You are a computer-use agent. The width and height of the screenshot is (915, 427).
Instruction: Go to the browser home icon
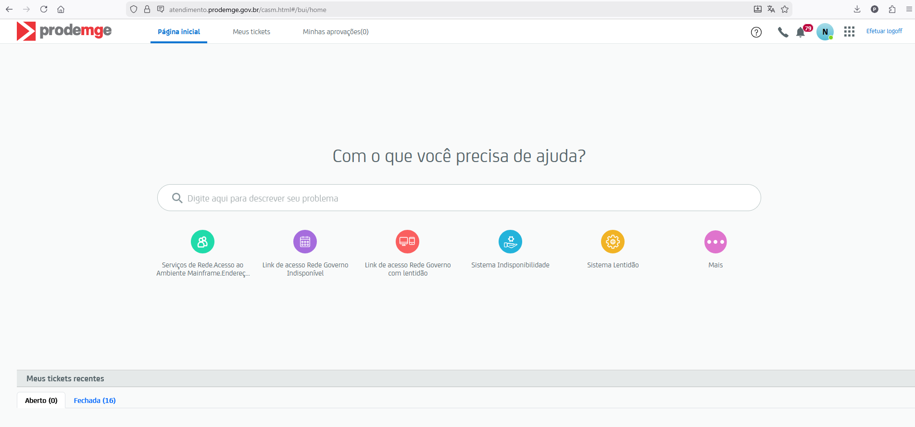[61, 9]
